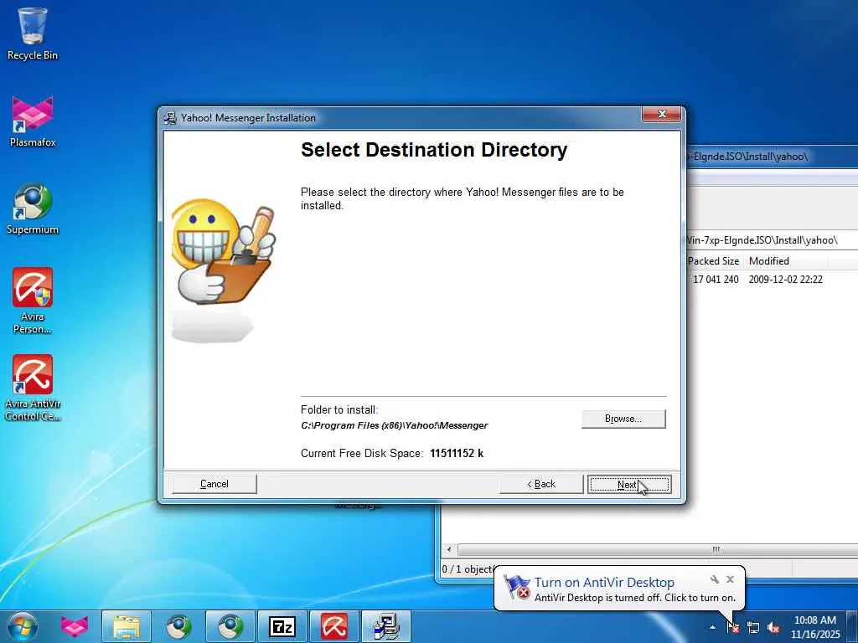Cancel the Yahoo Messenger installation
Screen dimensions: 858x643
coord(214,484)
